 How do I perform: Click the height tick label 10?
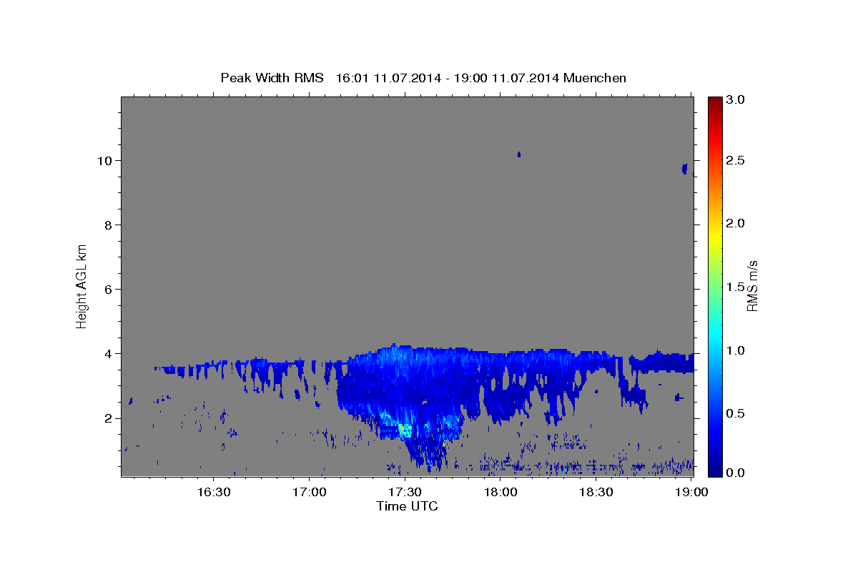click(104, 160)
